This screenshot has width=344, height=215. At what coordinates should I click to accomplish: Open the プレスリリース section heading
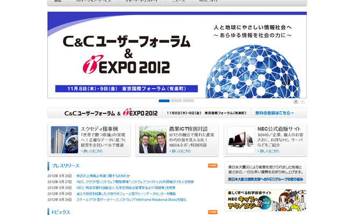click(x=65, y=166)
